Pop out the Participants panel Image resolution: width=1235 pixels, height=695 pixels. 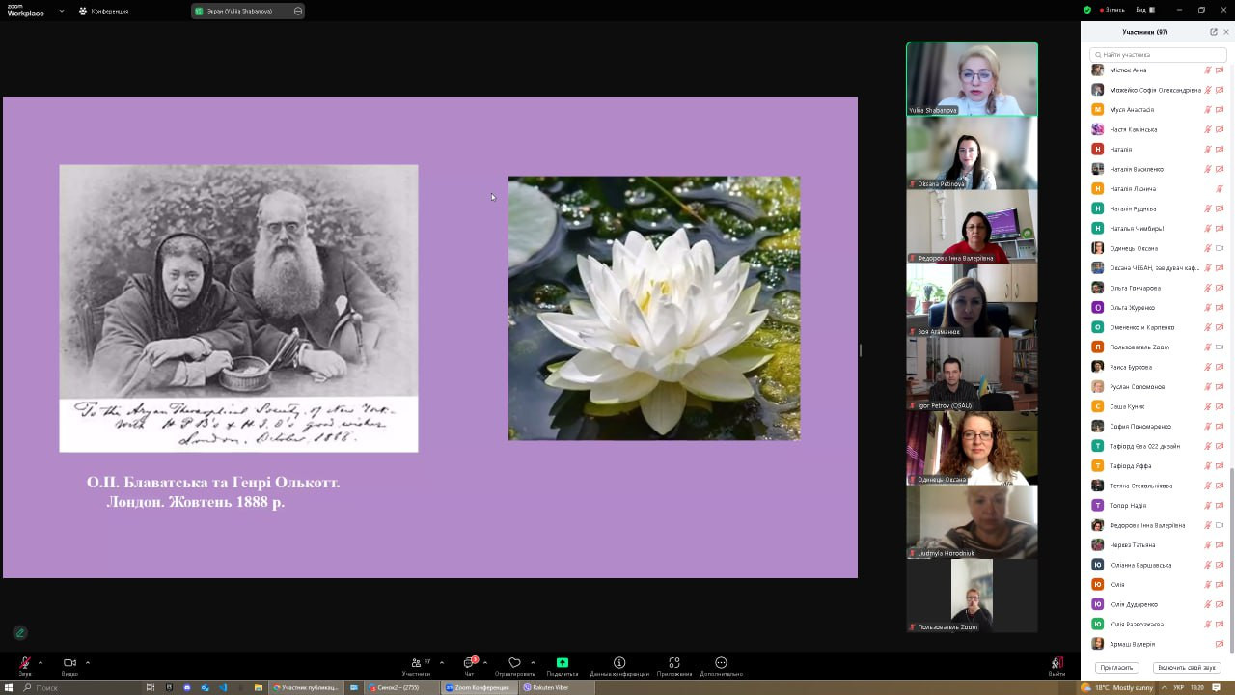(1214, 32)
